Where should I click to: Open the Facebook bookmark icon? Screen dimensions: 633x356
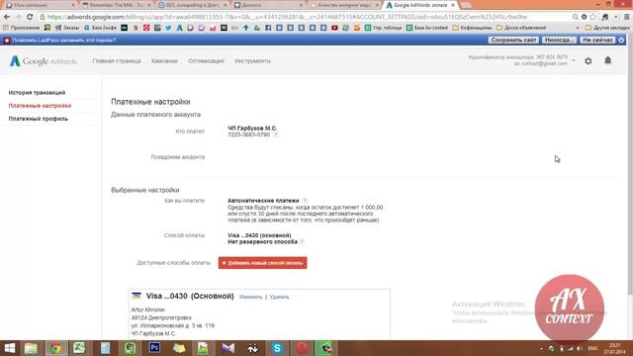pyautogui.click(x=268, y=28)
